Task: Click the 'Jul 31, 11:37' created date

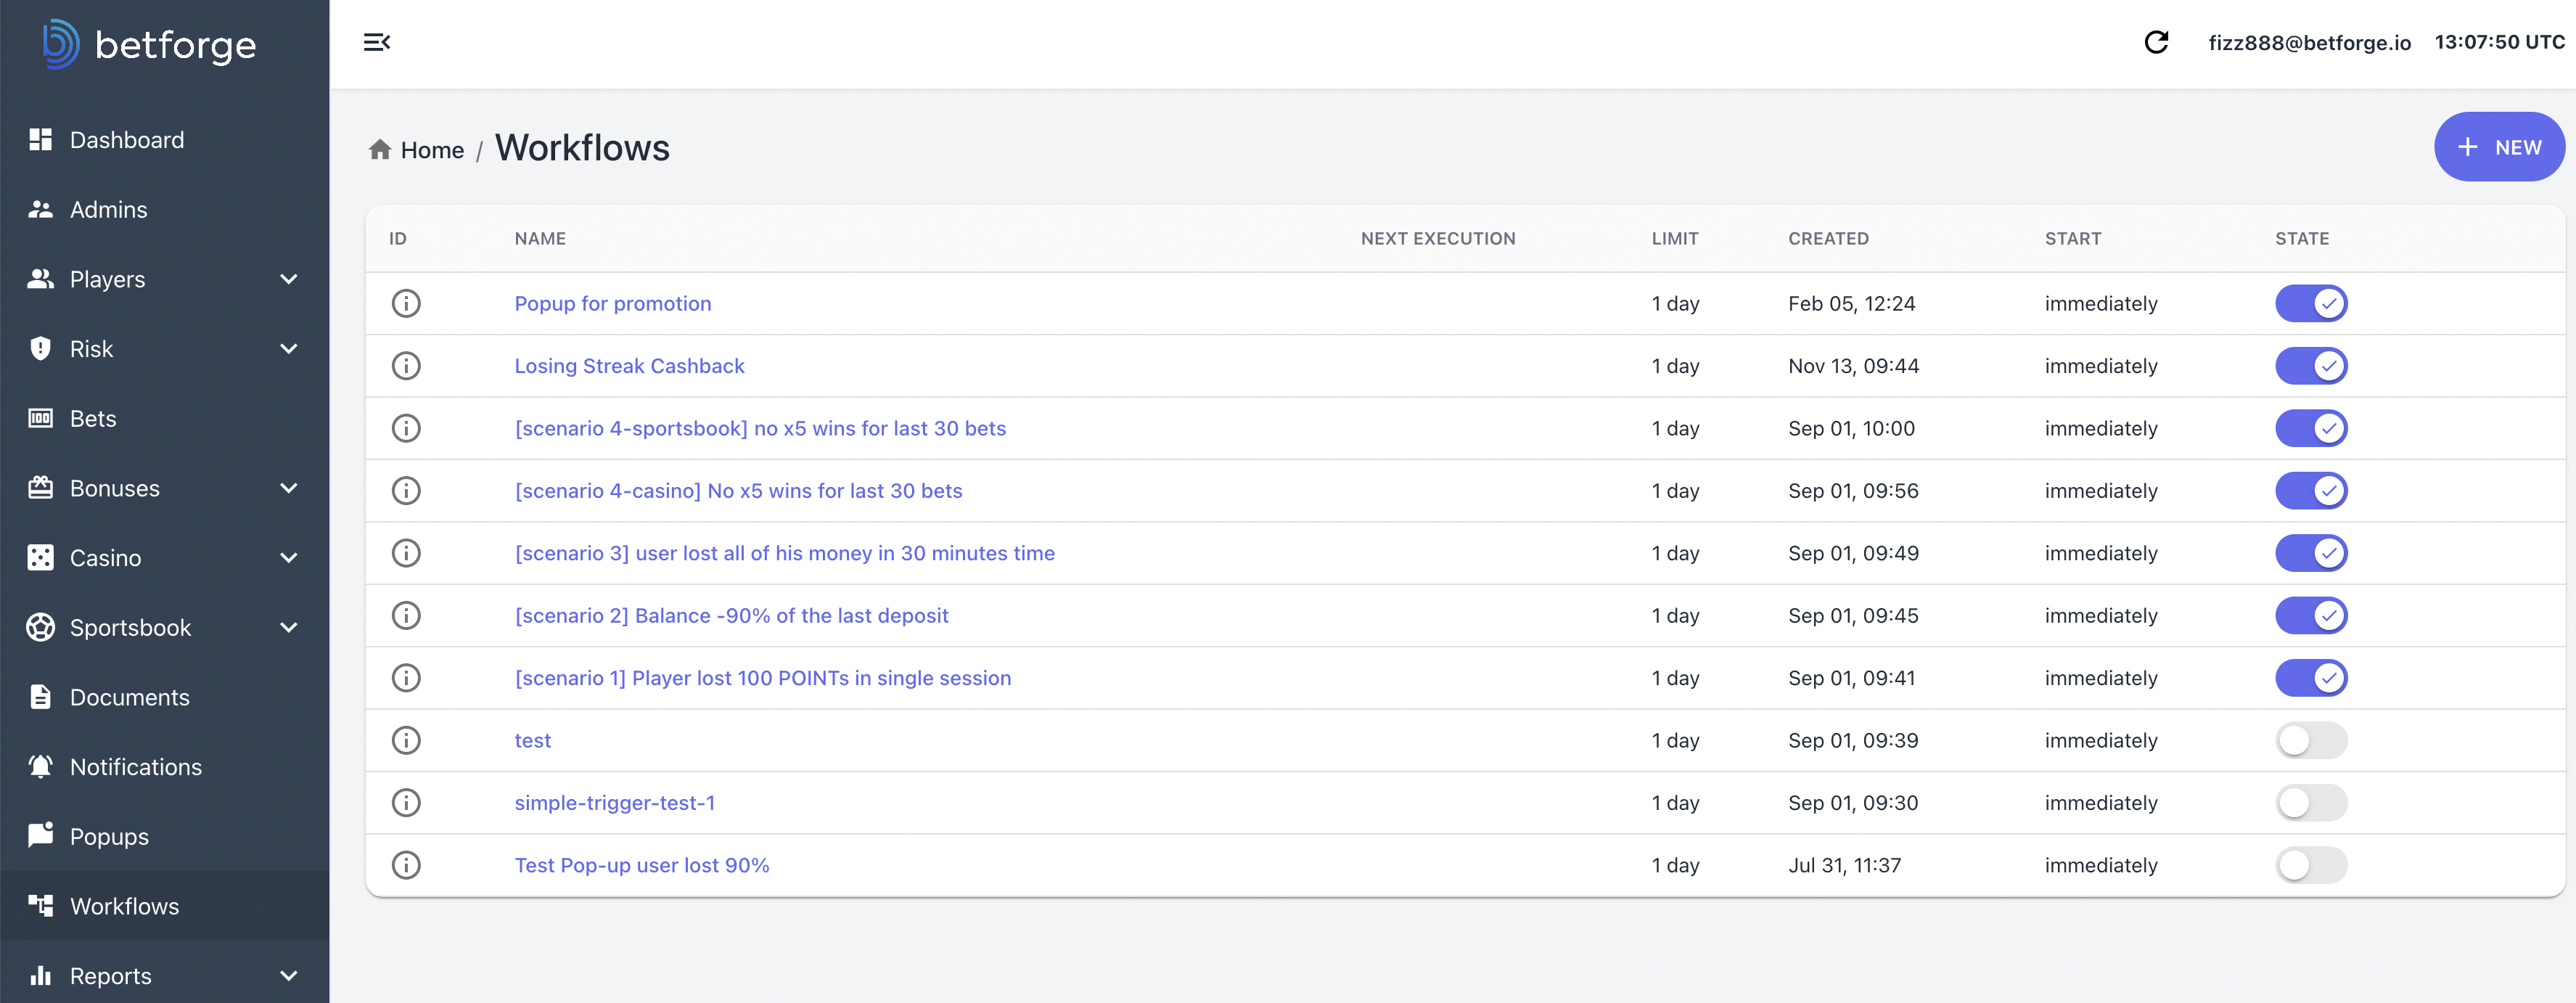Action: click(x=1844, y=865)
